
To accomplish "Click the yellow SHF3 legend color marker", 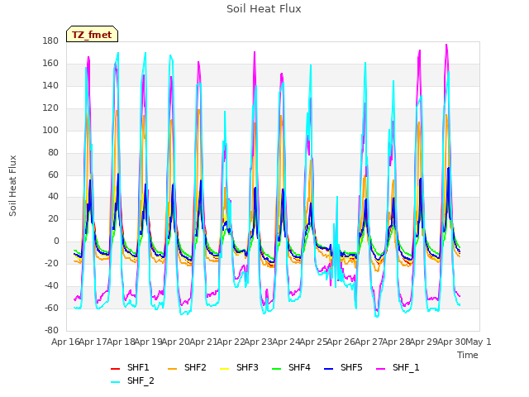I will [224, 369].
